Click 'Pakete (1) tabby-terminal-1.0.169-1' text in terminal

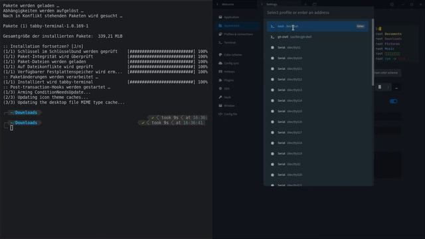click(46, 26)
